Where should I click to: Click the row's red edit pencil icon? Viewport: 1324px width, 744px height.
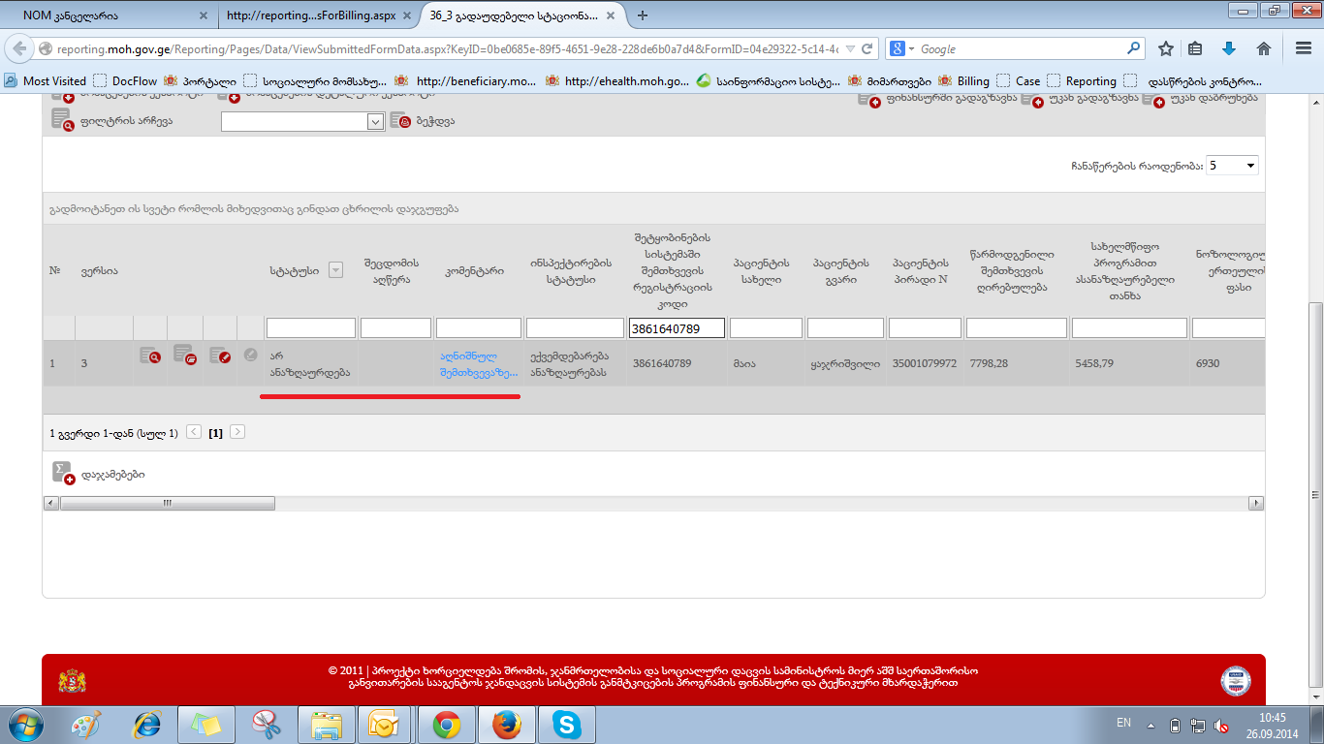pos(220,356)
